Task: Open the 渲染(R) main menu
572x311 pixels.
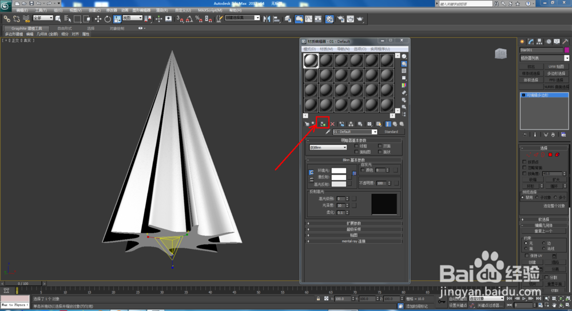Action: click(x=162, y=10)
